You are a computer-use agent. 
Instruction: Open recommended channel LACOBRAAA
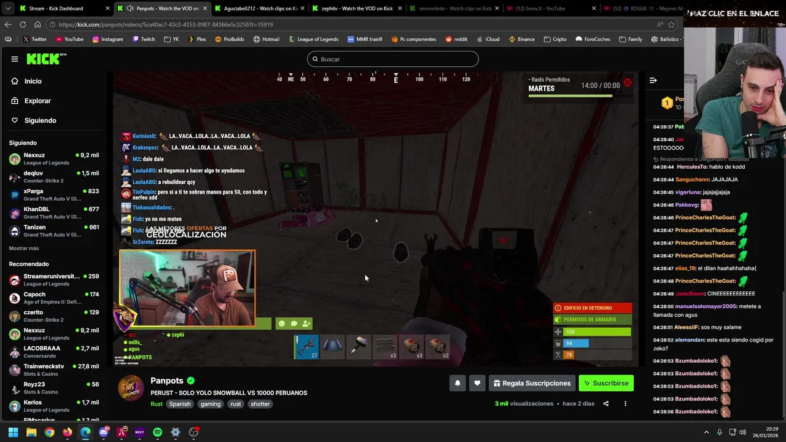click(x=54, y=352)
